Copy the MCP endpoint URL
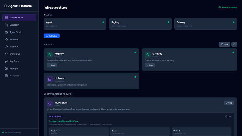This screenshot has height=136, width=242. 228,116
